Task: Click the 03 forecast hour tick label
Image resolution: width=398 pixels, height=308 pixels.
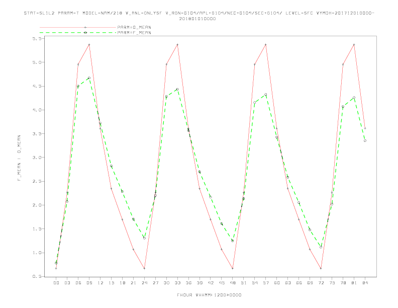Action: pyautogui.click(x=67, y=283)
